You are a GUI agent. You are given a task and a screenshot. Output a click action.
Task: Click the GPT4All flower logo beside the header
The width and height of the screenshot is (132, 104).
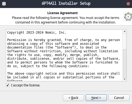click(128, 17)
